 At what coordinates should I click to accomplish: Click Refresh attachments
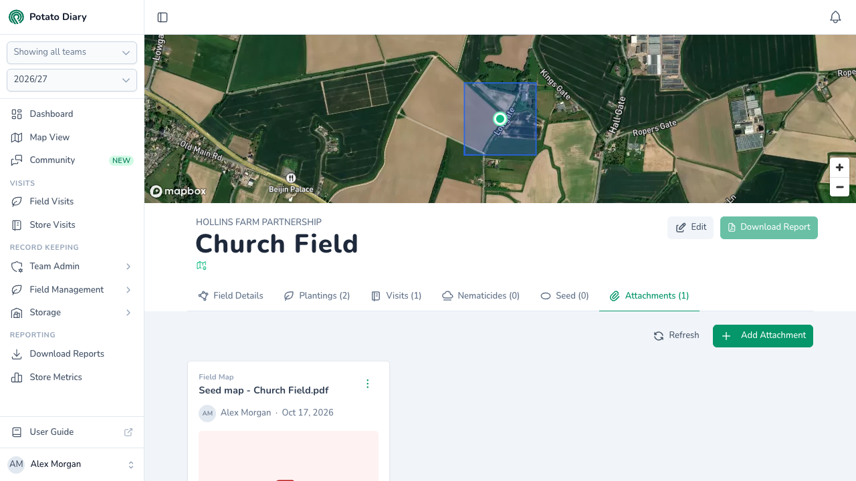[x=676, y=335]
